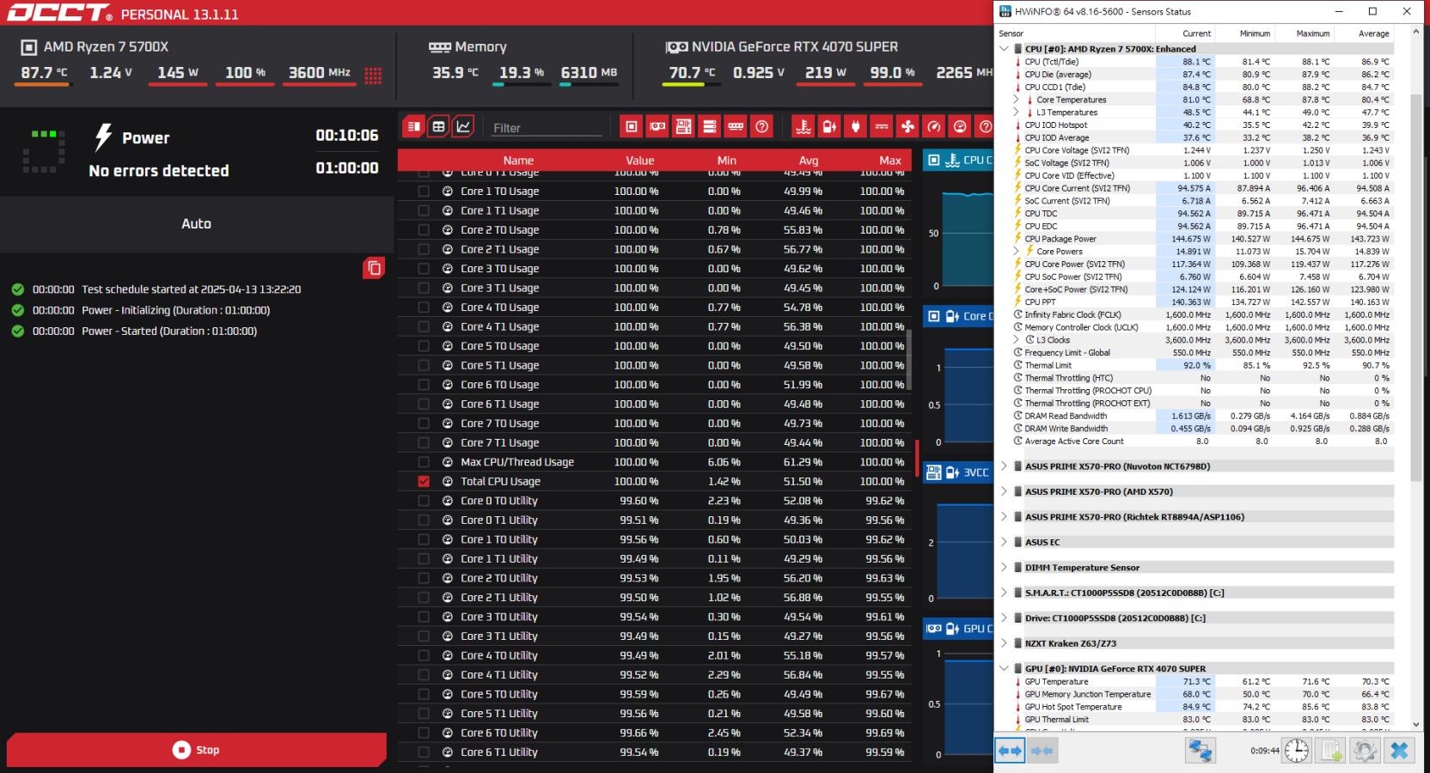Focus the sensor Filter text field
1430x773 pixels.
point(547,128)
